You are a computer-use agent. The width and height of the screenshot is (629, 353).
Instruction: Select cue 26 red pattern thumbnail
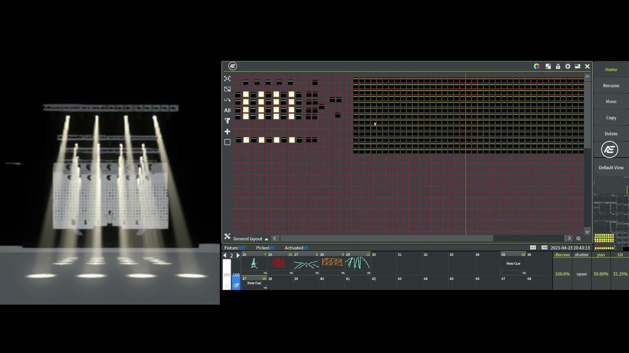pos(280,264)
